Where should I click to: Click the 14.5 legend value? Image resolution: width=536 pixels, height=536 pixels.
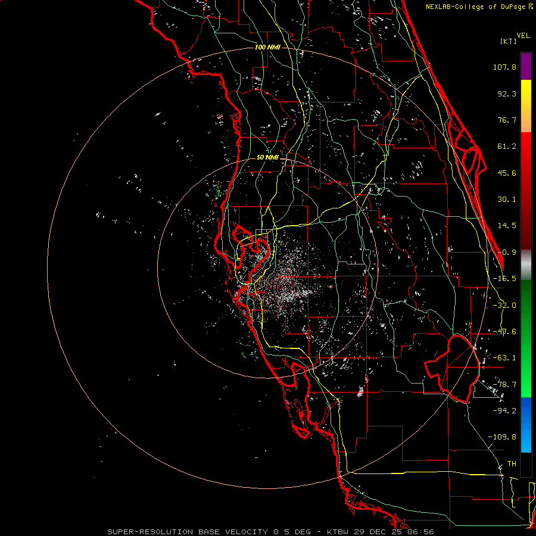pos(507,226)
